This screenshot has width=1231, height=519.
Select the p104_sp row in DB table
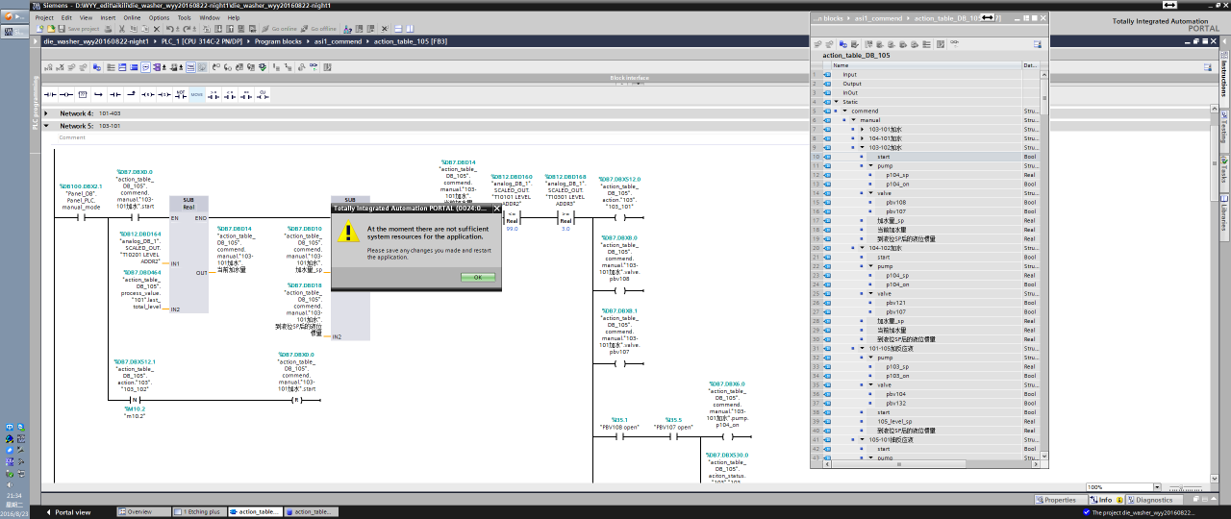pyautogui.click(x=924, y=175)
